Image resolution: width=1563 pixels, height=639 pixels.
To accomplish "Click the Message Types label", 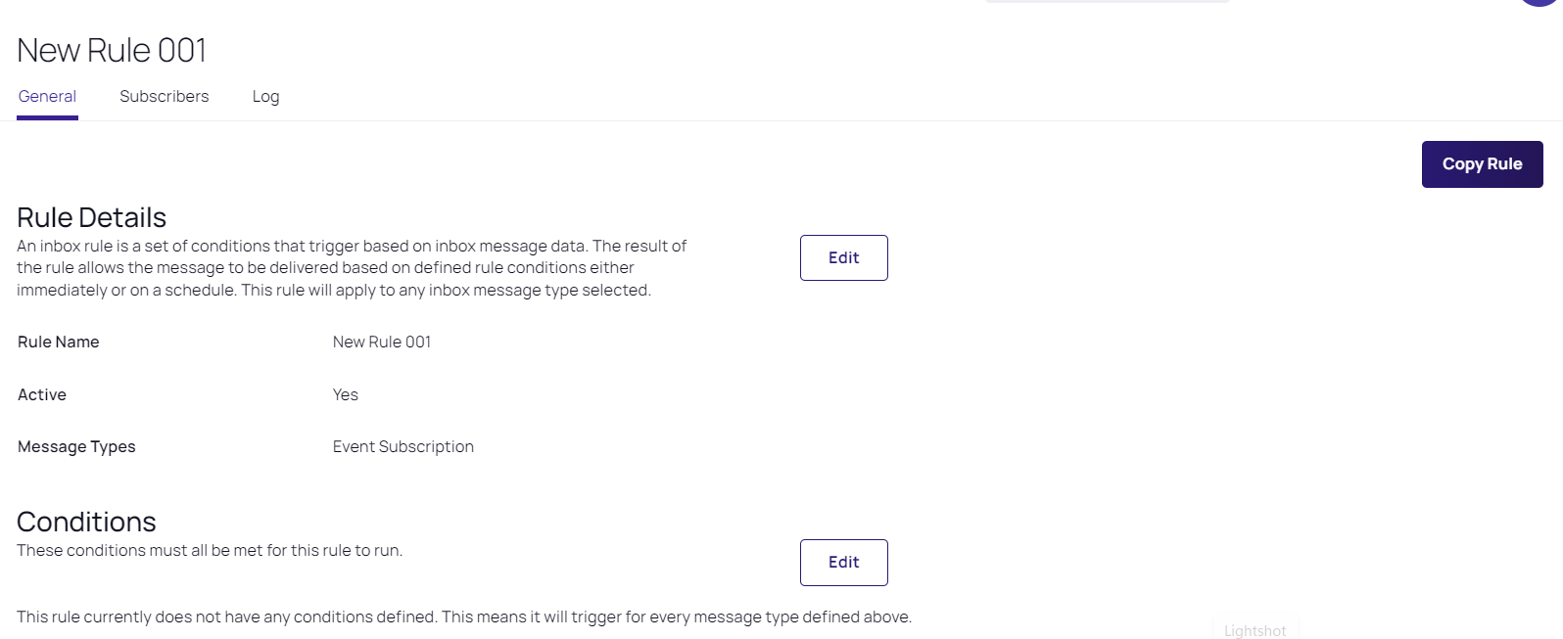I will [x=76, y=447].
